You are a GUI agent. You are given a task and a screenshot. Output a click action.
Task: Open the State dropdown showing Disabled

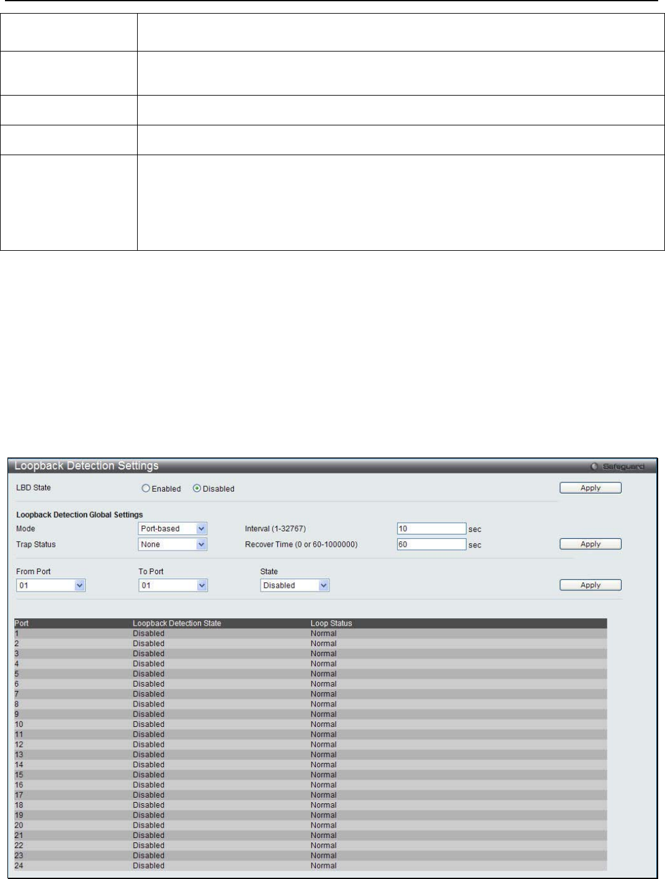tap(295, 585)
